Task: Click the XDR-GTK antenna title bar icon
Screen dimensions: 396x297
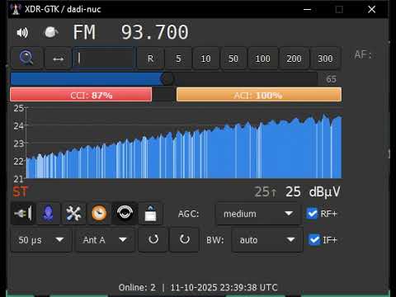Action: (x=16, y=9)
